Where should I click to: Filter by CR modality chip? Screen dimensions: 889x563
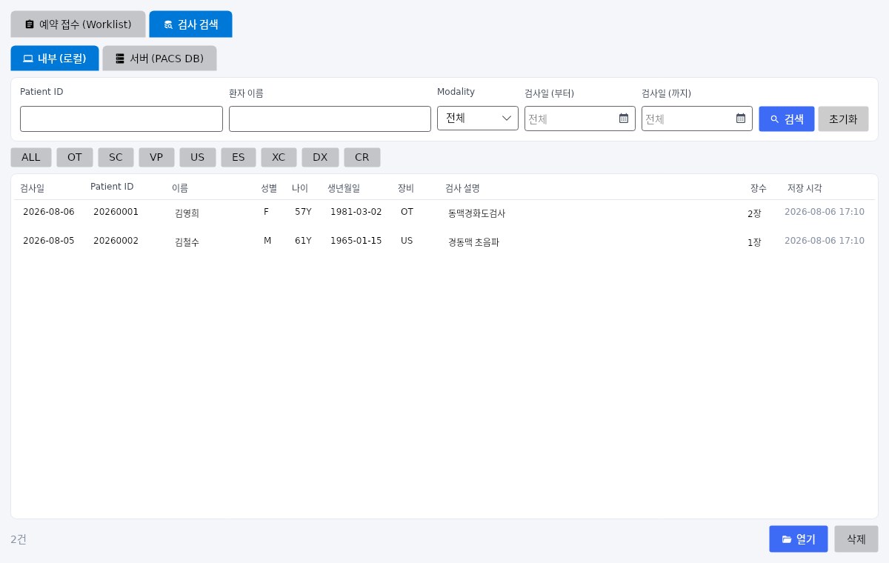(362, 157)
